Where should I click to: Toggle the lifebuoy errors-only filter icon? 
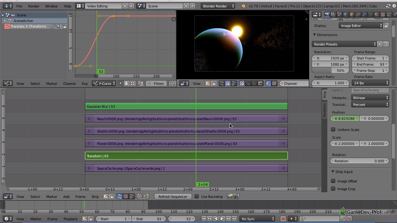pyautogui.click(x=133, y=83)
